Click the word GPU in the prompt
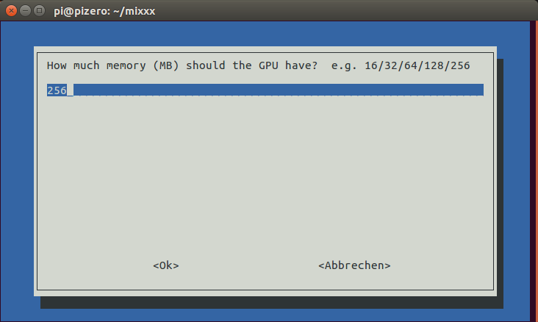 pos(268,65)
